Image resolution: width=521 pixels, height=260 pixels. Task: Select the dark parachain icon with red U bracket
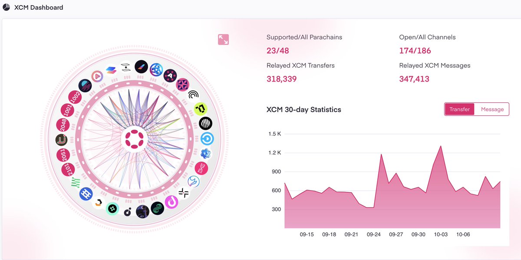pyautogui.click(x=61, y=140)
